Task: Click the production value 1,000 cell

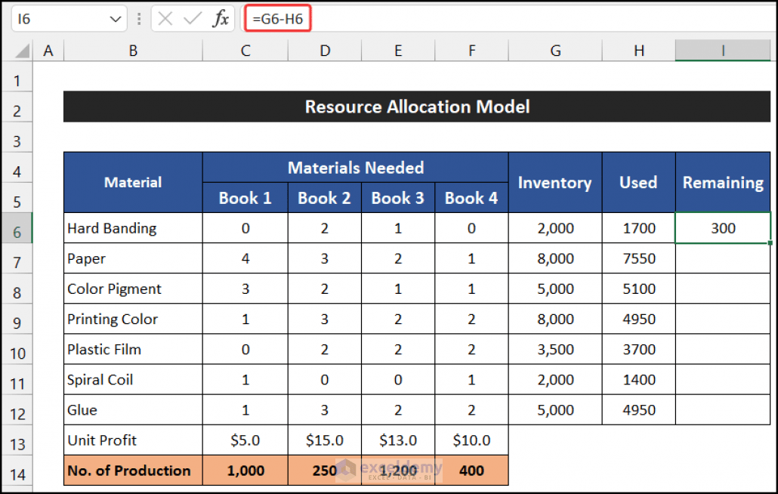Action: [245, 470]
